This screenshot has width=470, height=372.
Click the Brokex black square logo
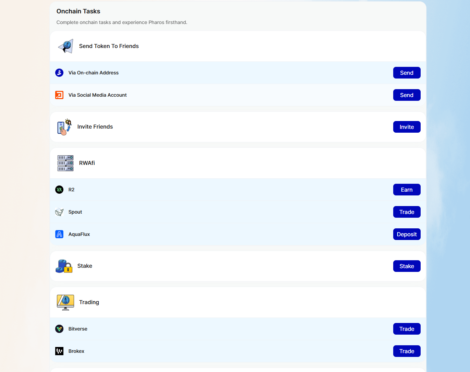[59, 351]
